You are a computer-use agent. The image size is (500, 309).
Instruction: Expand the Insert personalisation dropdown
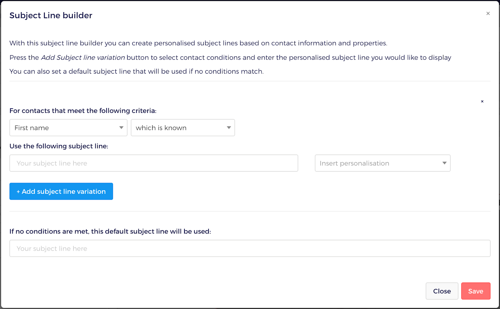(x=382, y=163)
